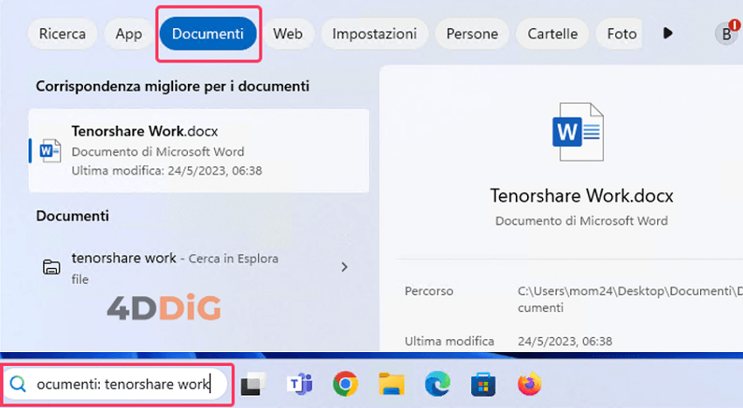
Task: Click large Word document icon in preview pane
Action: pos(578,132)
